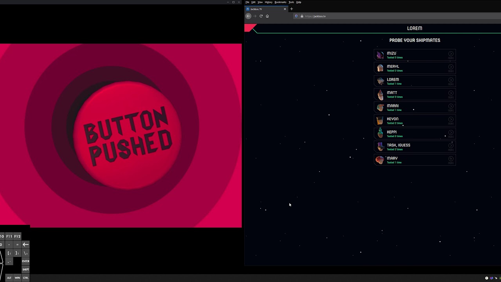Viewport: 501px width, 282px height.
Task: Close the Jackbox.TV tab
Action: (x=285, y=9)
